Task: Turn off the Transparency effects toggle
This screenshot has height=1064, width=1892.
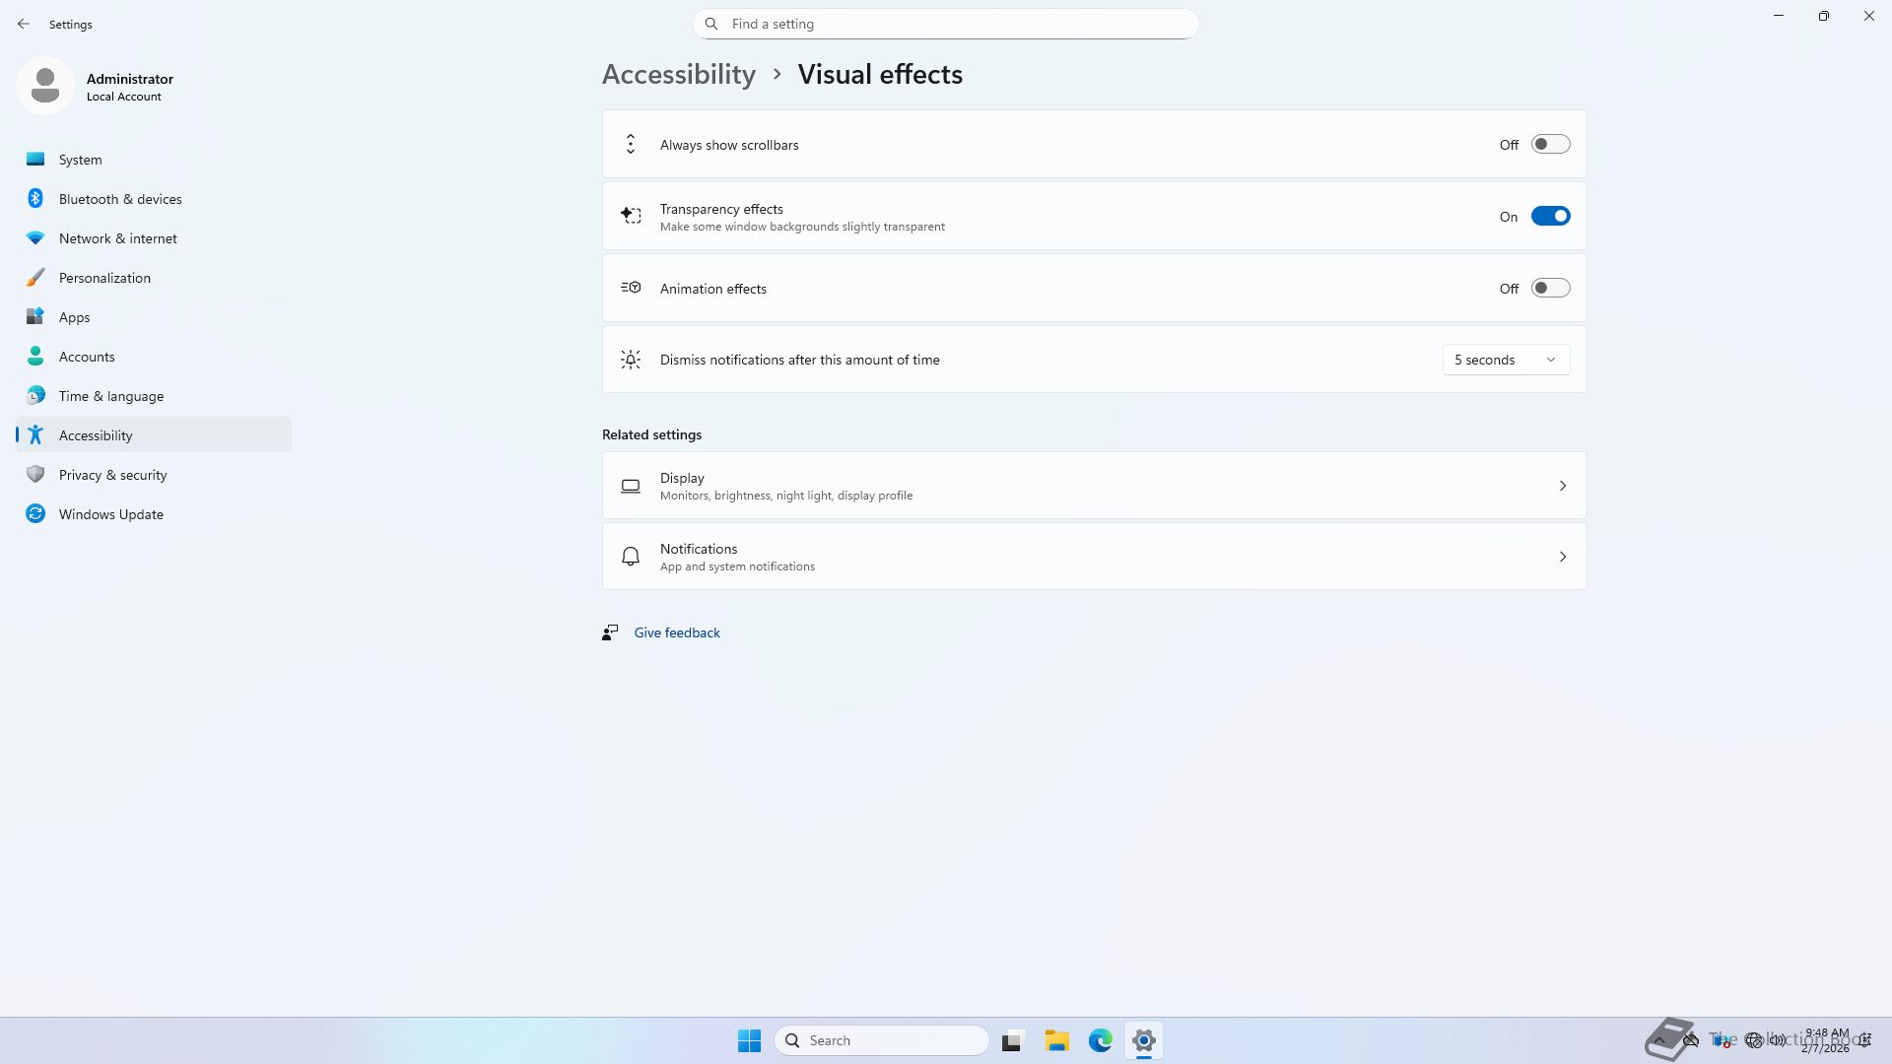Action: click(1550, 217)
